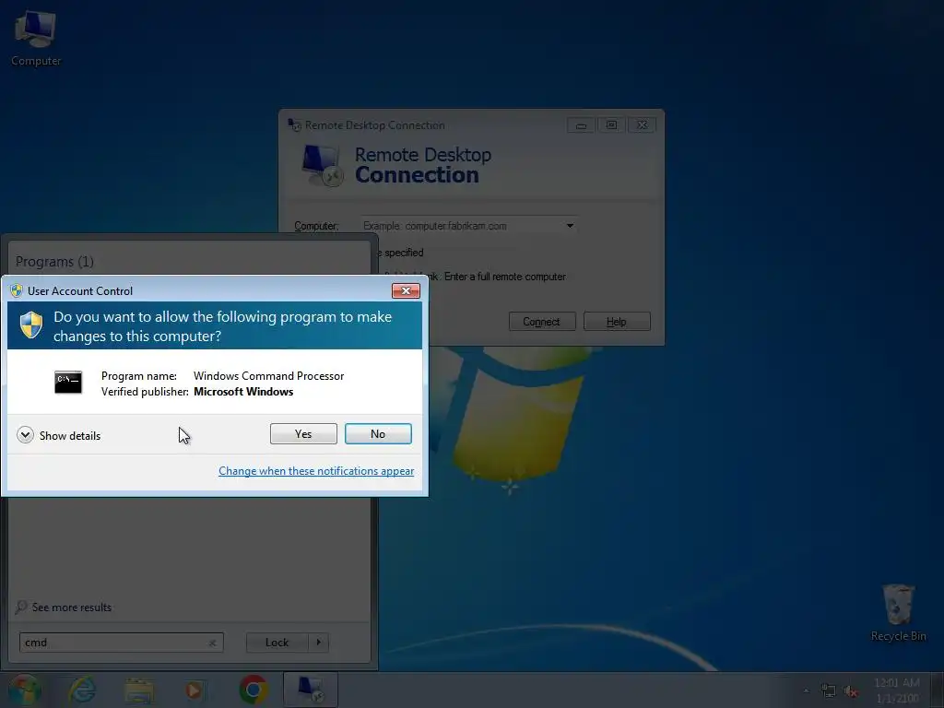Select Remote Desktop Connection taskbar button
The image size is (944, 708).
coord(311,690)
